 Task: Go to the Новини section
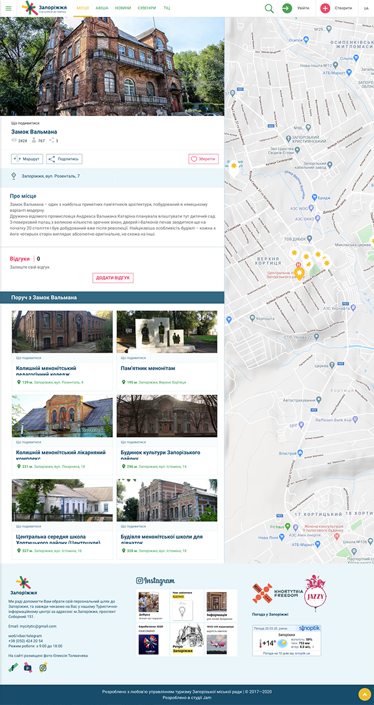click(123, 8)
